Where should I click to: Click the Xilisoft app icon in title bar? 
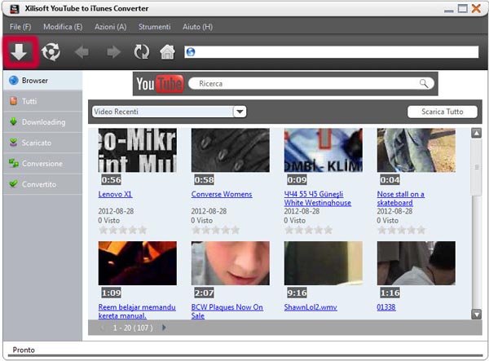[x=14, y=9]
